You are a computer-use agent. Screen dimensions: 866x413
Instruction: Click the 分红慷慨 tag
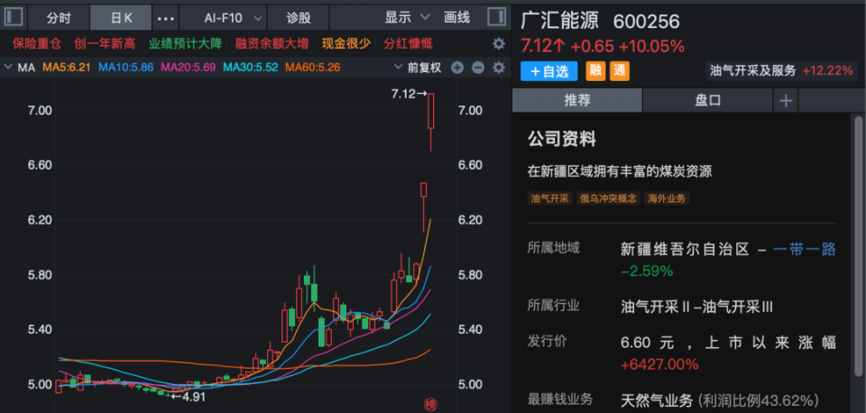click(408, 43)
